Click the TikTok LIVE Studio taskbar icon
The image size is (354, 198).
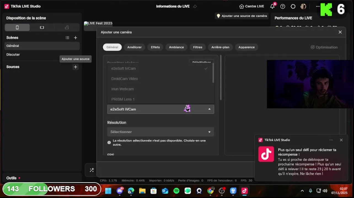click(x=245, y=191)
